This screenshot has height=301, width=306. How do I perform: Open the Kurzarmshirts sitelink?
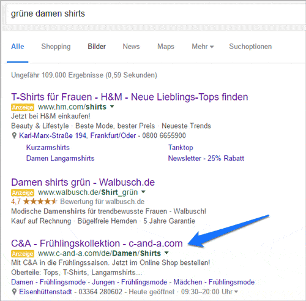coord(48,148)
